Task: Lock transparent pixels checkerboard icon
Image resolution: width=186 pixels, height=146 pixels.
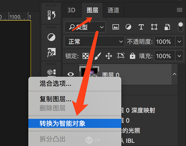Action: (x=86, y=56)
